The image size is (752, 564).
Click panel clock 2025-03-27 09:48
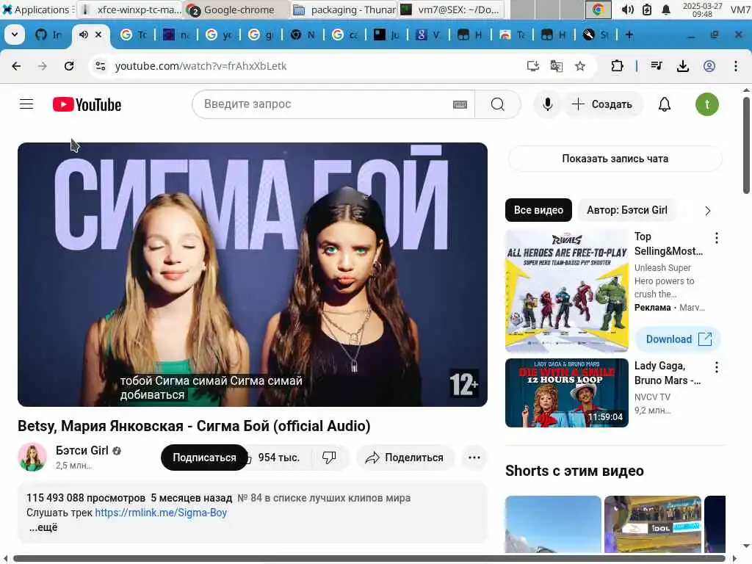point(702,10)
